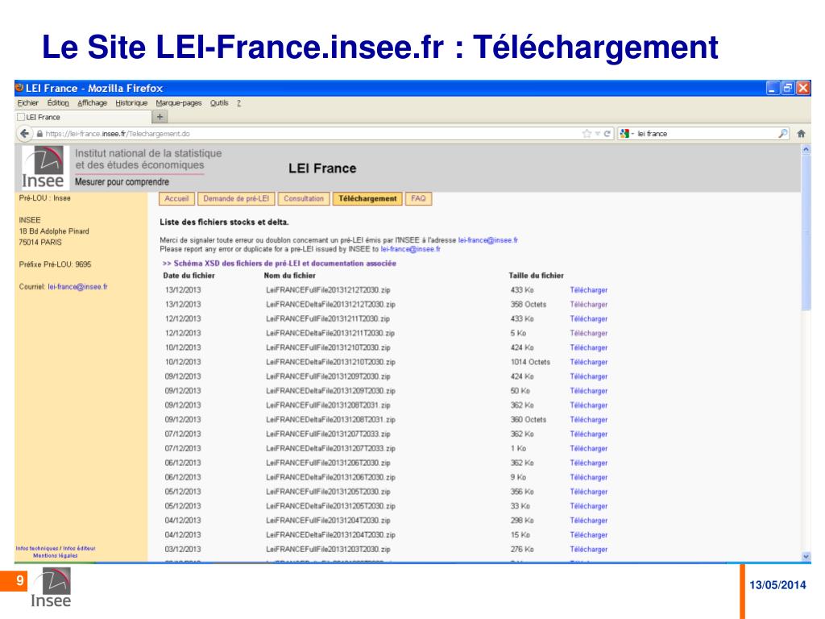The image size is (825, 619).
Task: Click the sidebar Courriel lei-france@insee.fr link
Action: [77, 287]
